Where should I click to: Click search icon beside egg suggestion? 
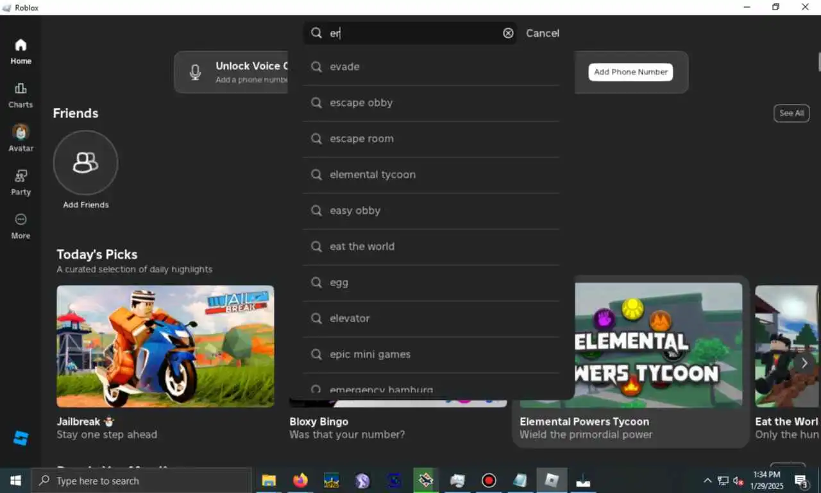click(x=316, y=282)
